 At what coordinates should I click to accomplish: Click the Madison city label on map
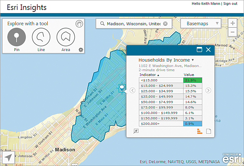tap(65, 150)
